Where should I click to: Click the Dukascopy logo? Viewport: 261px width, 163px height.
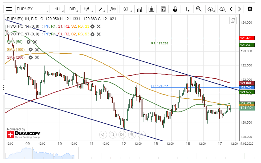coord(24,134)
